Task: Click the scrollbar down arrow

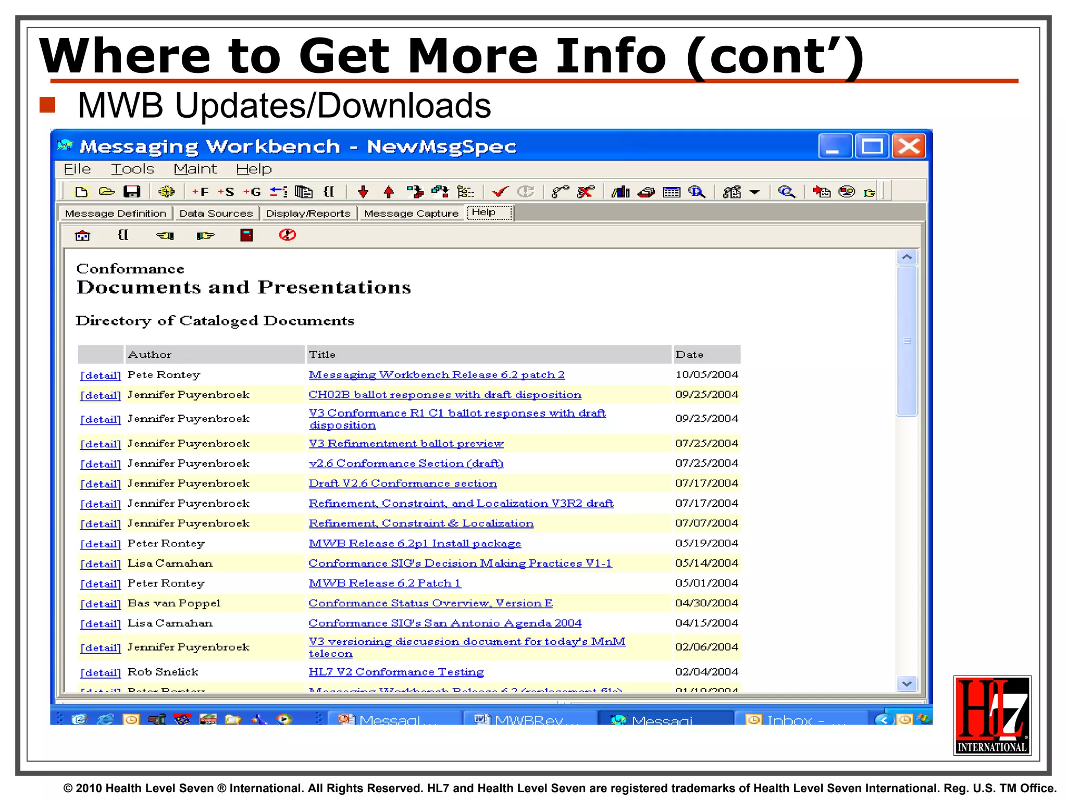Action: pos(907,683)
